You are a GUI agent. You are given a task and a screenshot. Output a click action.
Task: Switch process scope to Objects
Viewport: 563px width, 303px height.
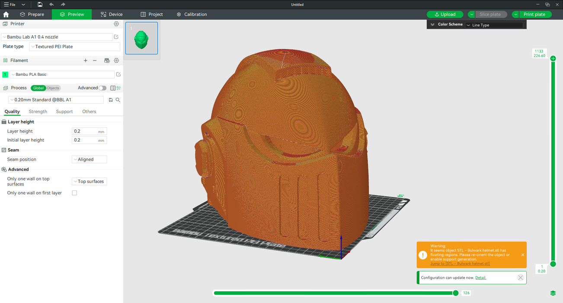pyautogui.click(x=53, y=88)
